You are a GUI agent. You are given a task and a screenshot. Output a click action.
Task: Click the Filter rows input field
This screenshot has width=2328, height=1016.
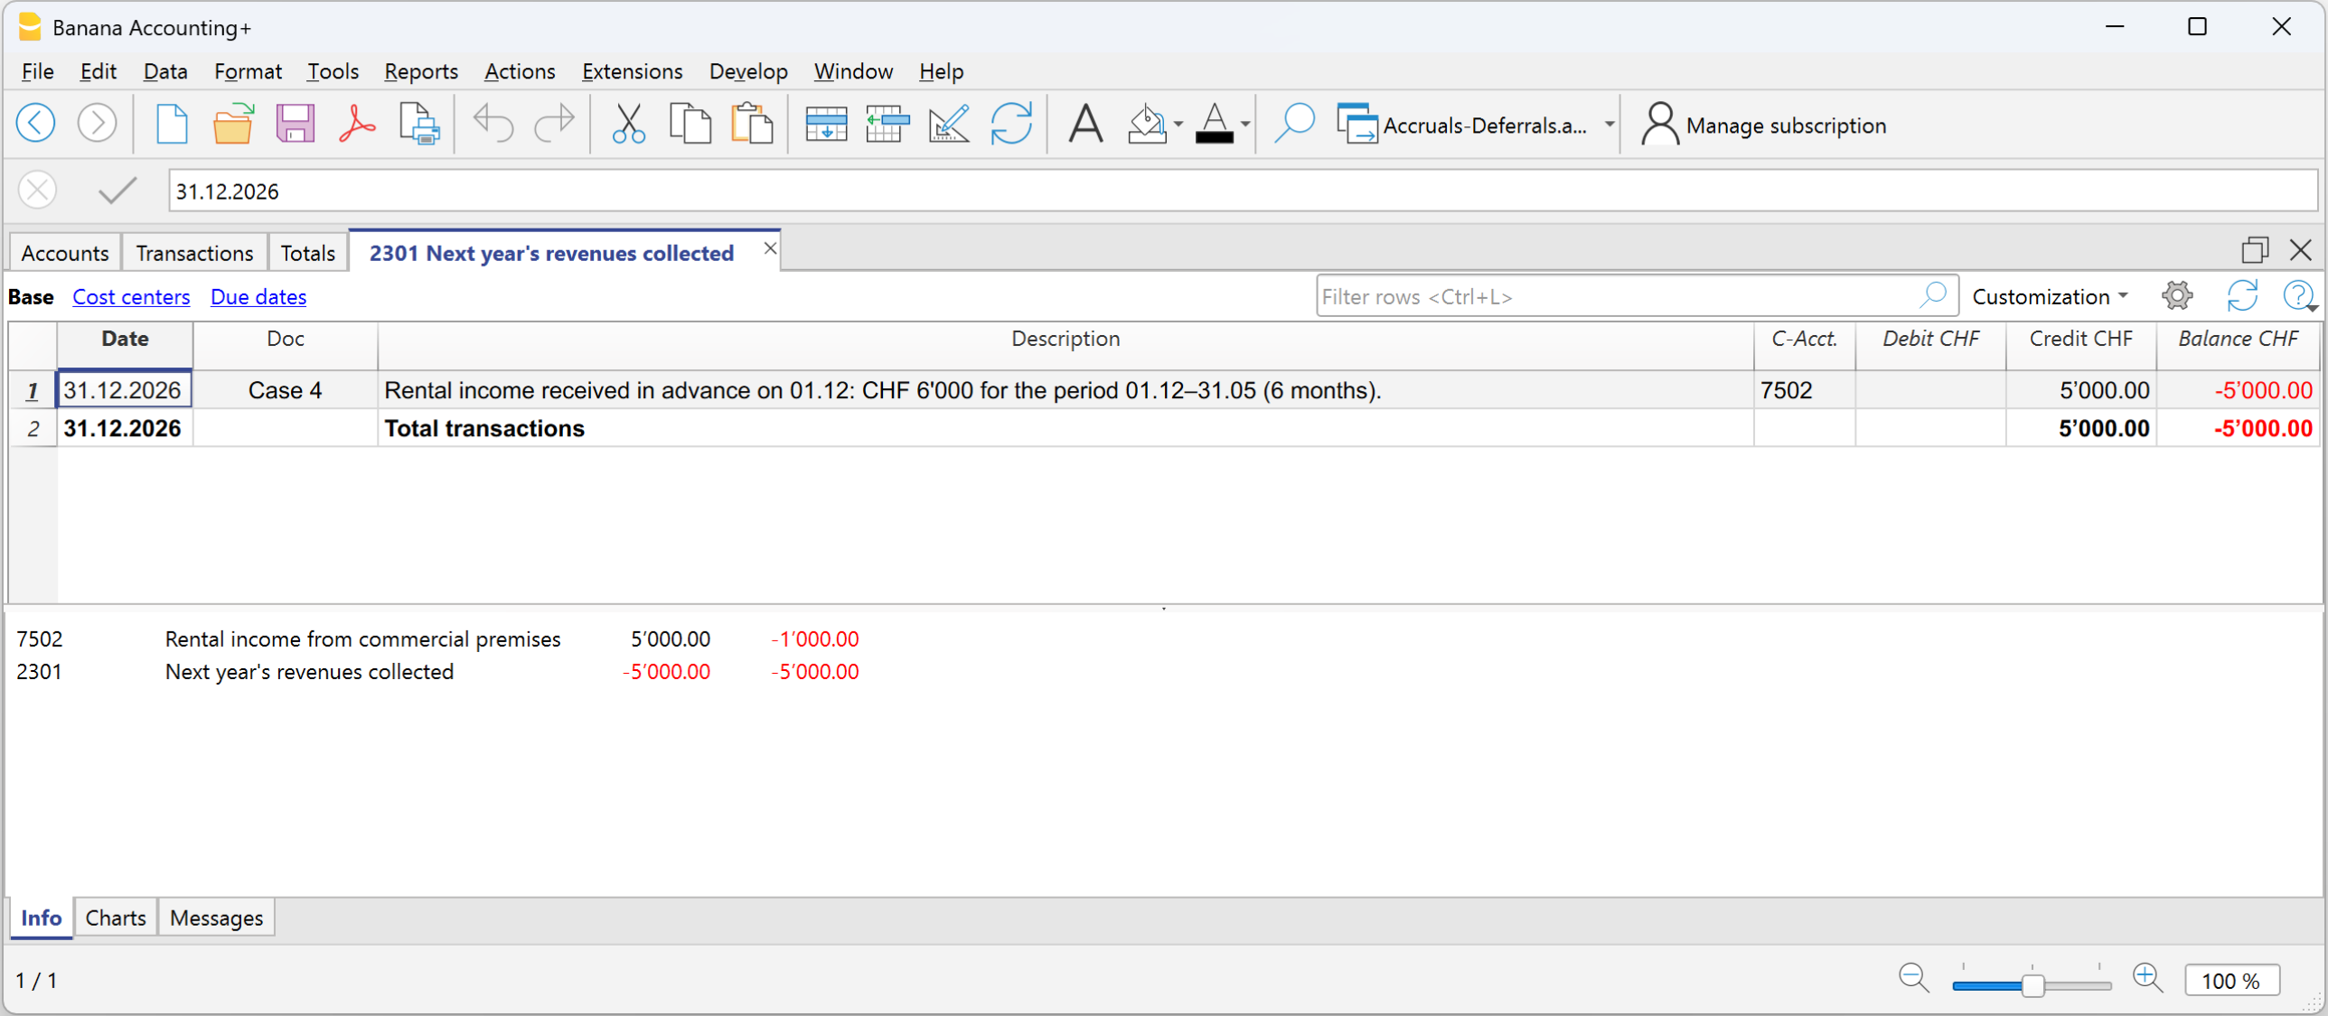pyautogui.click(x=1618, y=296)
